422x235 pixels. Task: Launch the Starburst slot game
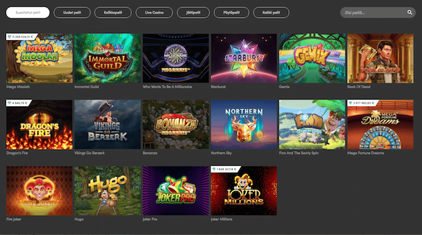[244, 58]
